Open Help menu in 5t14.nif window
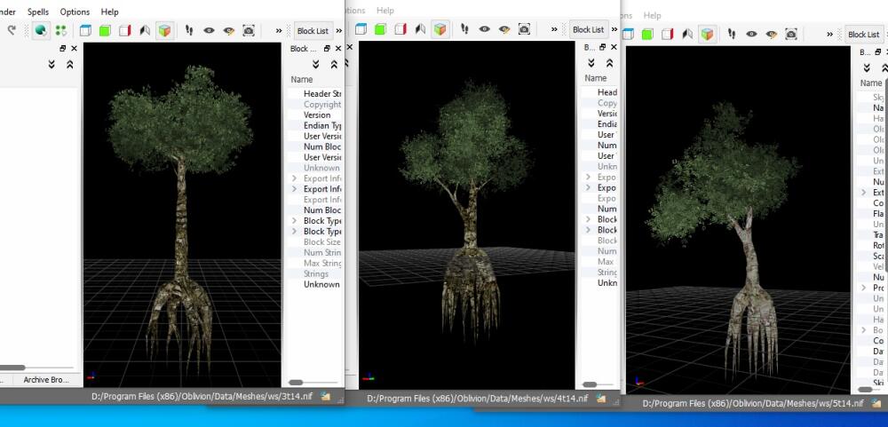The width and height of the screenshot is (888, 427). pos(652,15)
